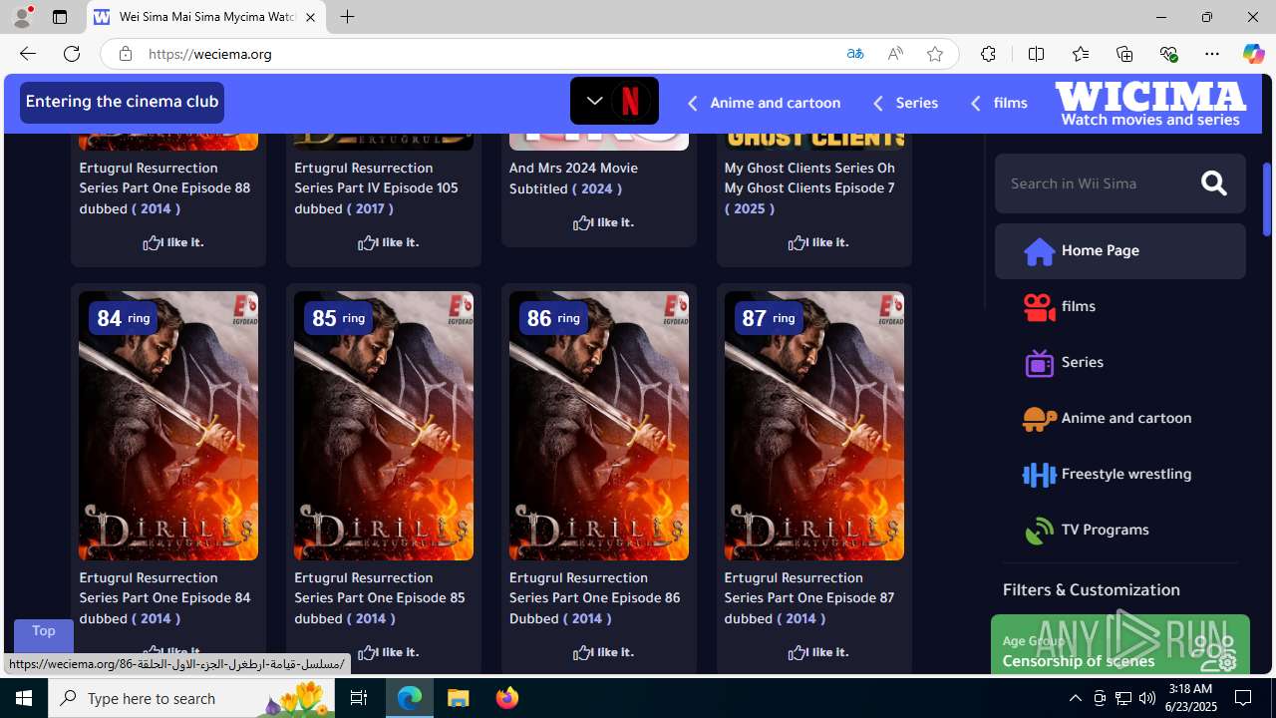The width and height of the screenshot is (1276, 718).
Task: Click the page vertical scrollbar thumb
Action: click(1267, 199)
